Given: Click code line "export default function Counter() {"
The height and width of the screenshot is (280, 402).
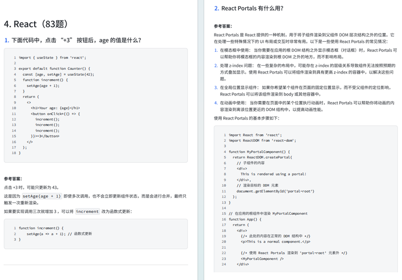Looking at the screenshot, I should 54,69.
